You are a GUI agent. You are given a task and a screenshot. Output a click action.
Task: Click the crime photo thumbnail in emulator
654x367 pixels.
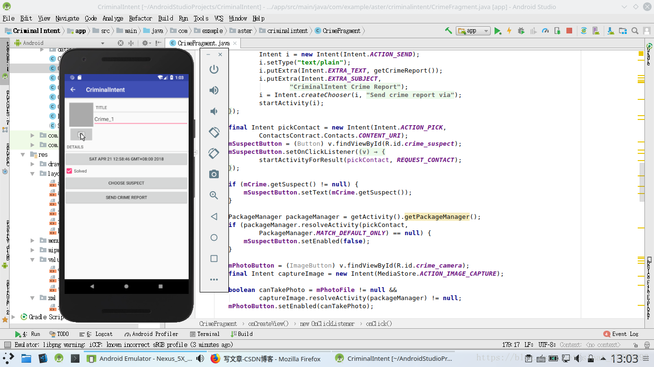click(81, 115)
